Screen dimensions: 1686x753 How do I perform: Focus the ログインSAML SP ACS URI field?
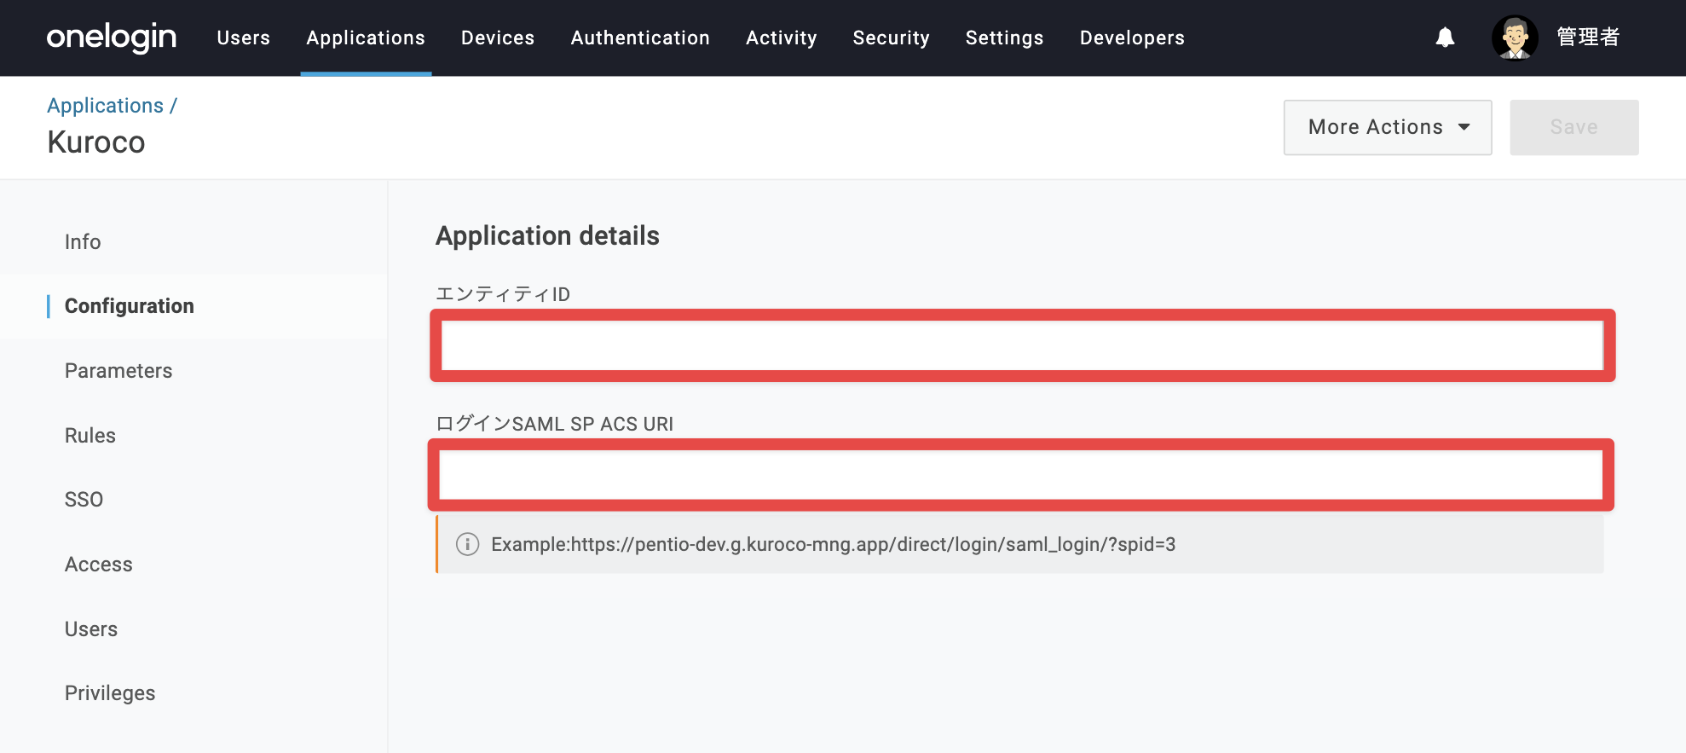click(1021, 475)
